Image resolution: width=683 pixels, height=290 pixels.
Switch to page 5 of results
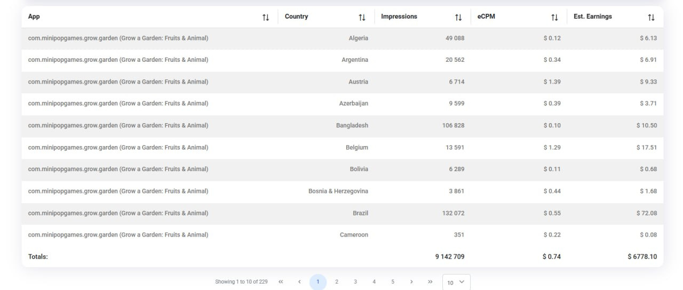(x=393, y=281)
